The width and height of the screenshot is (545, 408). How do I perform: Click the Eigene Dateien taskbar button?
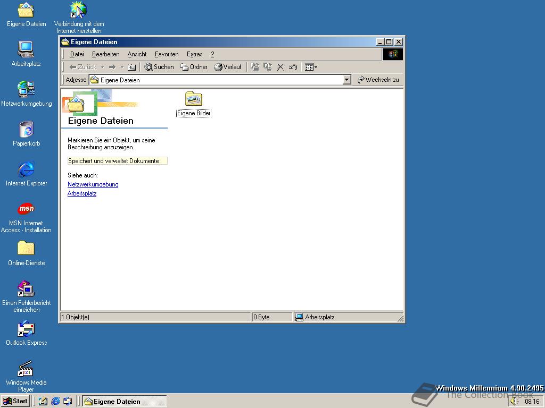pyautogui.click(x=125, y=402)
